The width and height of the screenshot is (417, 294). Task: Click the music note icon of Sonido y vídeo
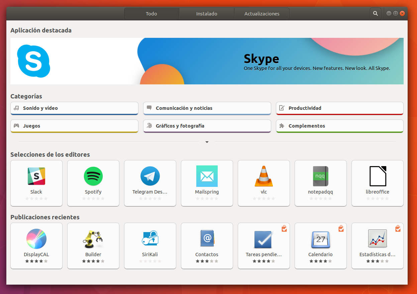point(16,108)
